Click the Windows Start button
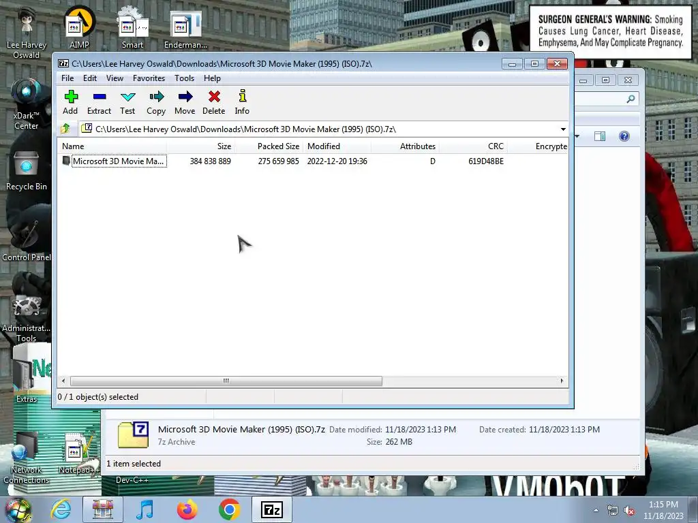Screen dimensions: 698x523 pyautogui.click(x=18, y=509)
